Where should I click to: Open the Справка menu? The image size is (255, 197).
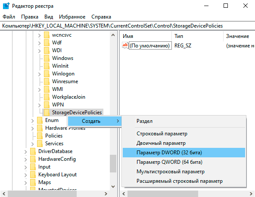pyautogui.click(x=101, y=17)
